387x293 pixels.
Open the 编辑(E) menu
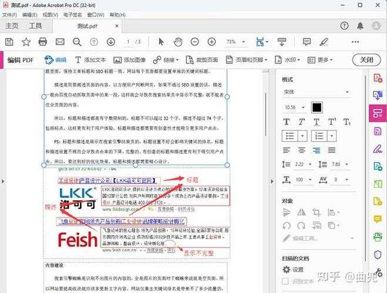click(x=29, y=15)
